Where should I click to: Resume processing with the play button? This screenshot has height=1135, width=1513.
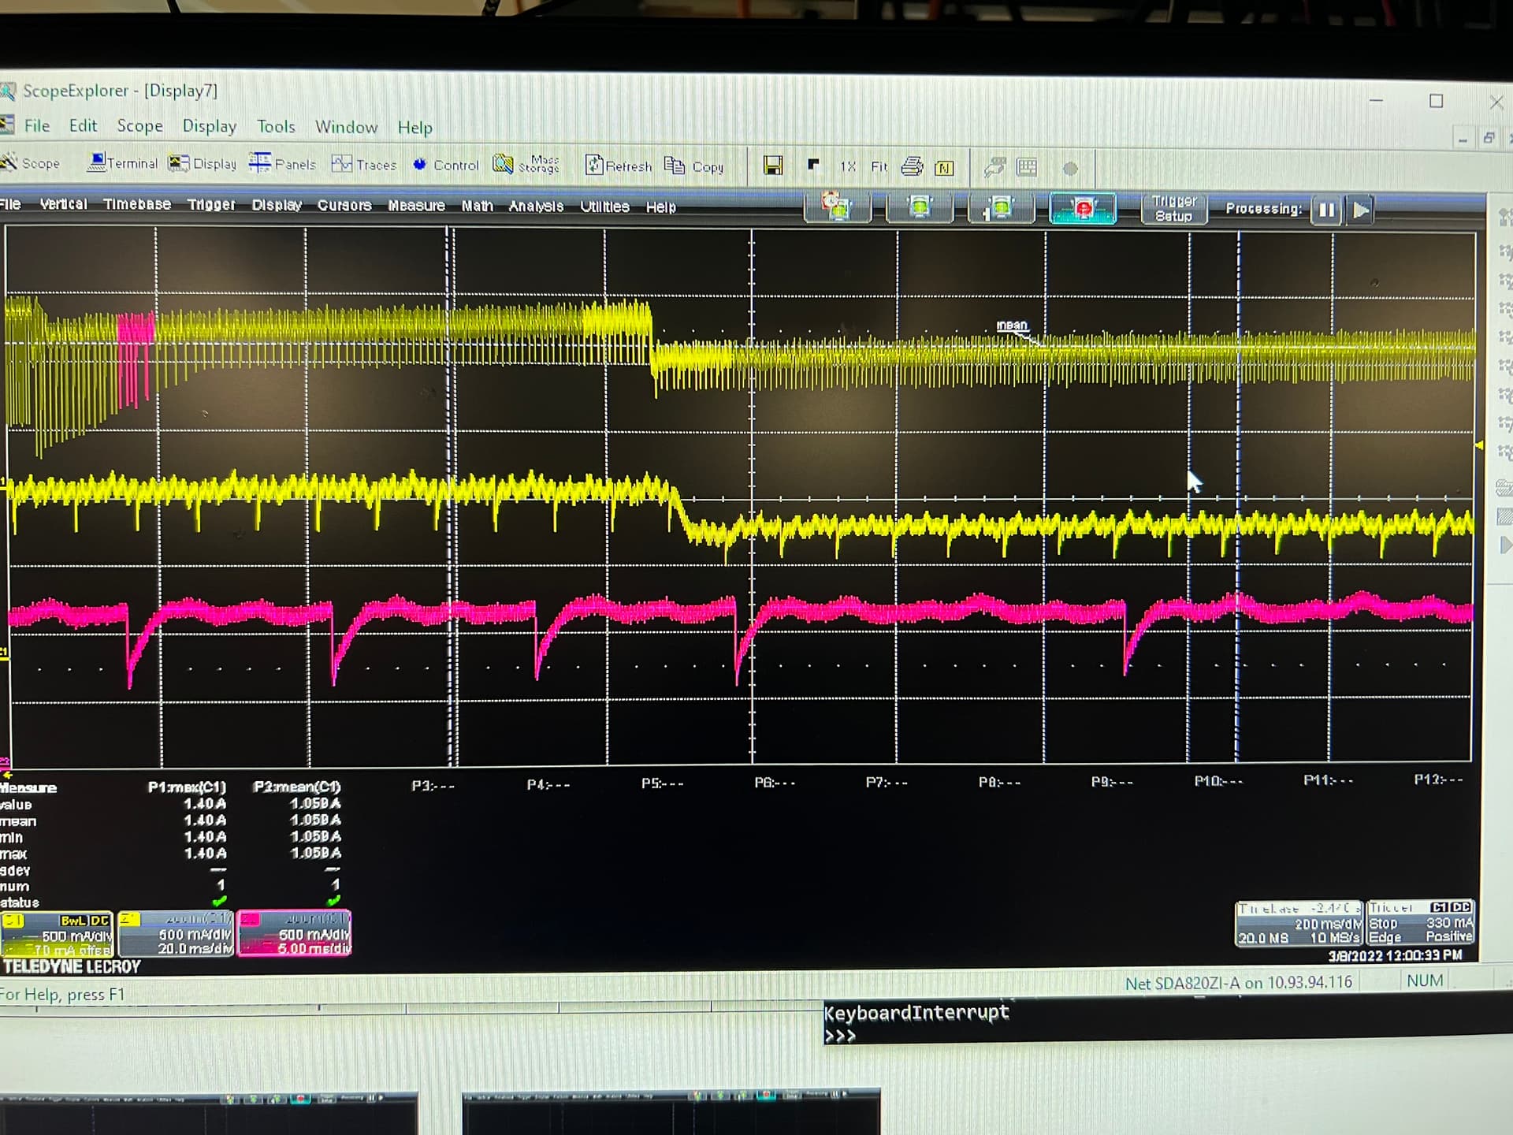pyautogui.click(x=1360, y=210)
